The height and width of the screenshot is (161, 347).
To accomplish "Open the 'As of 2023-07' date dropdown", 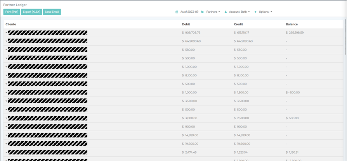I will pos(189,12).
